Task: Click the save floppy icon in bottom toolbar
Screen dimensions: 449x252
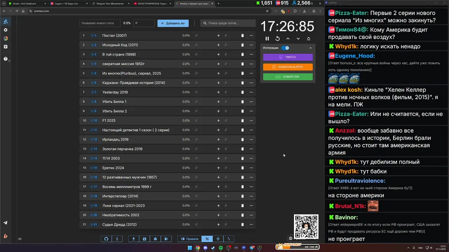Action: 145,239
